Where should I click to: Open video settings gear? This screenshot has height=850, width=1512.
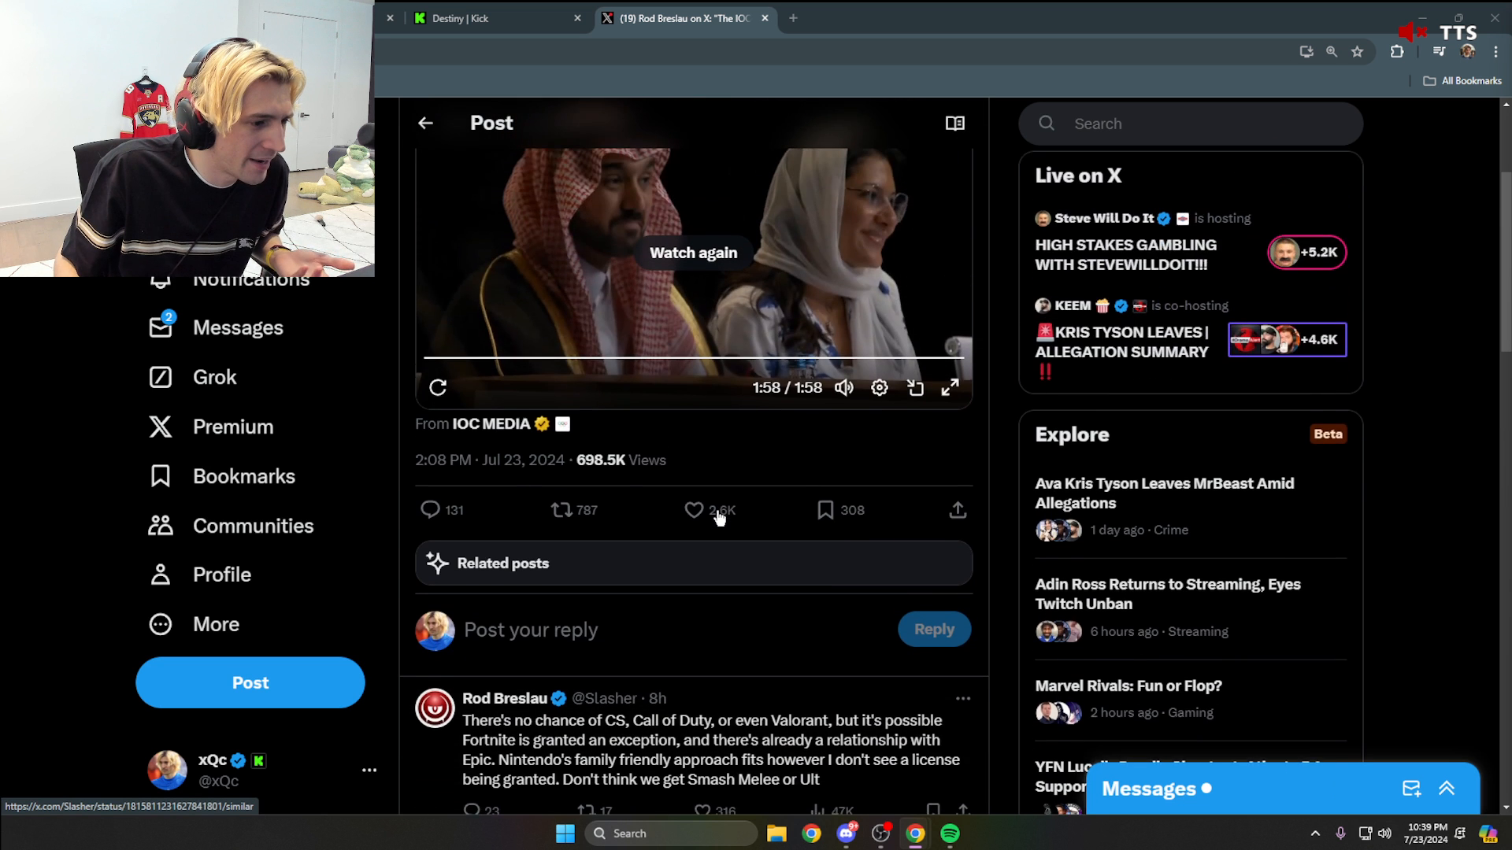880,387
